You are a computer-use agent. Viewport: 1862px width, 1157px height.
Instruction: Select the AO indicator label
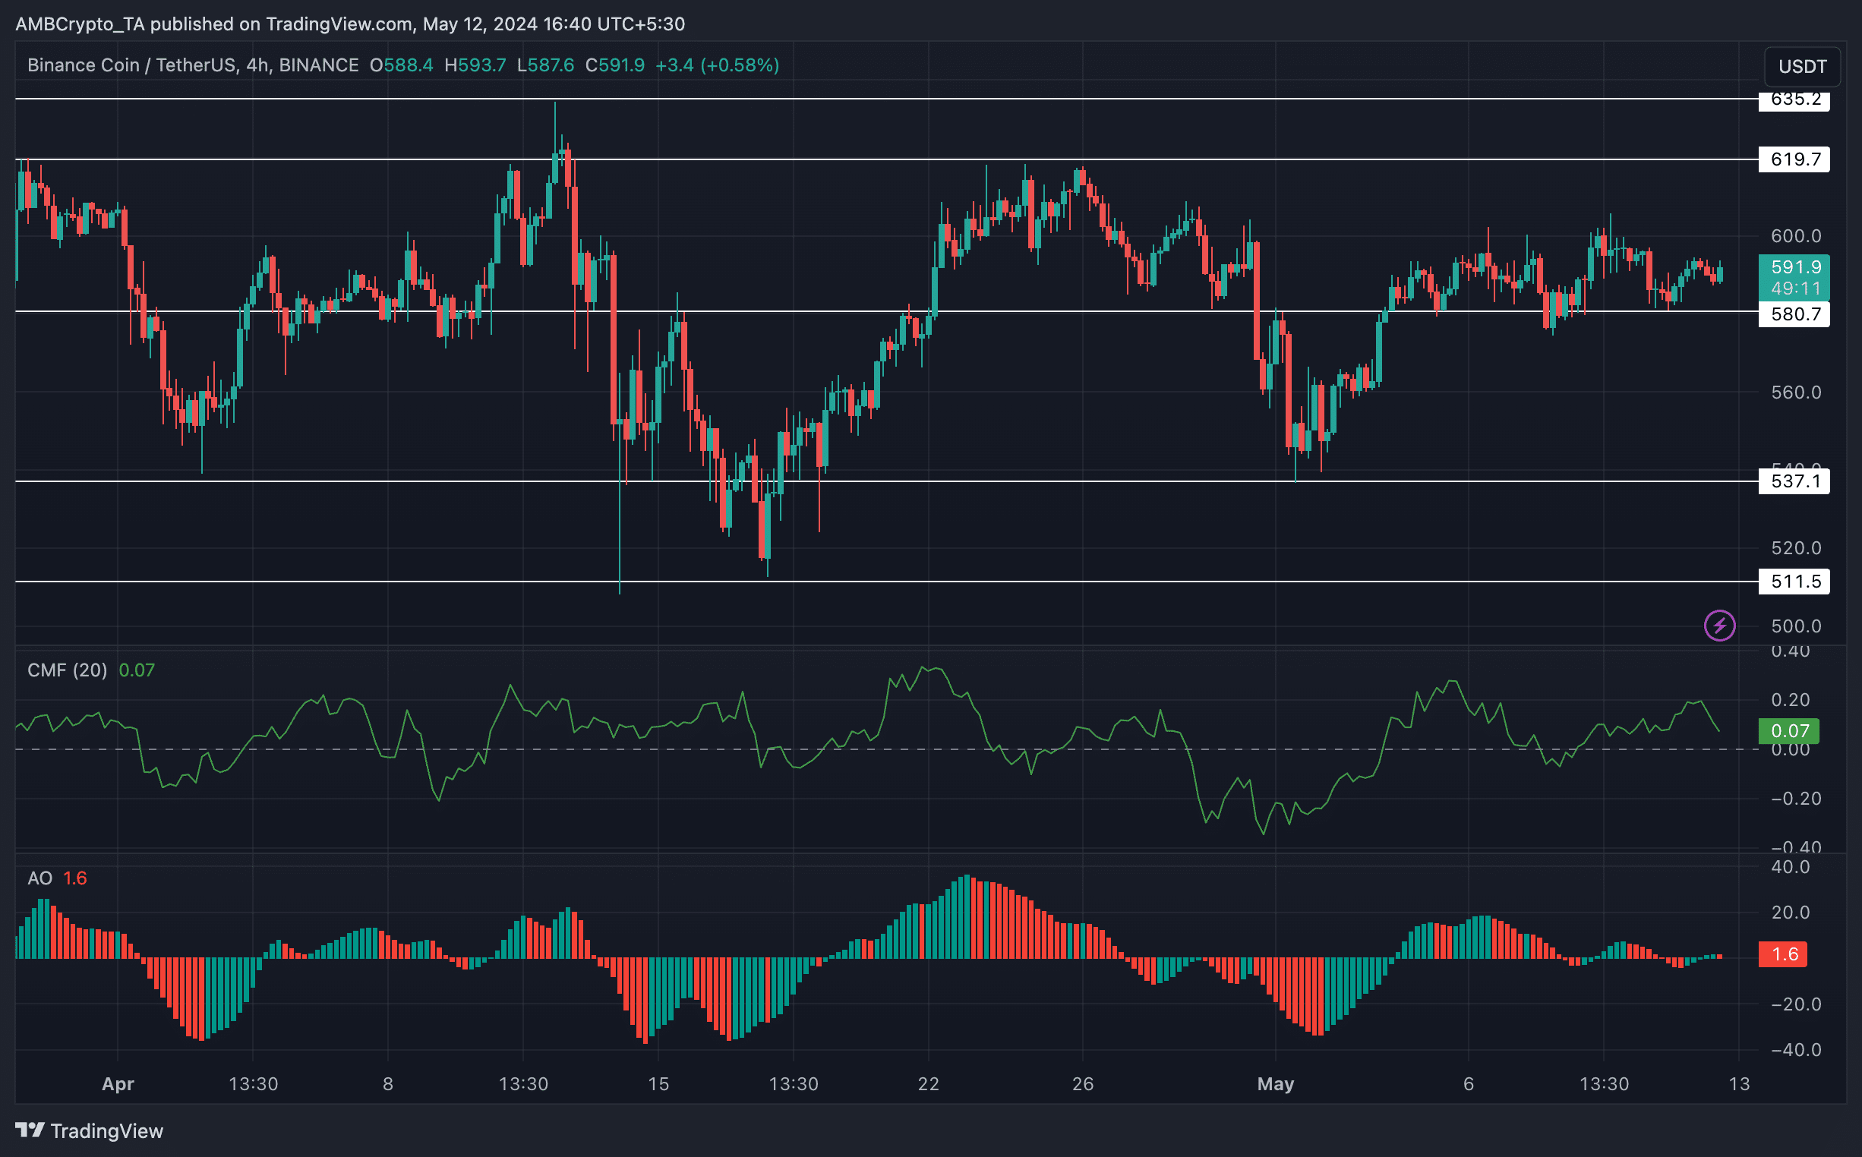[x=39, y=878]
